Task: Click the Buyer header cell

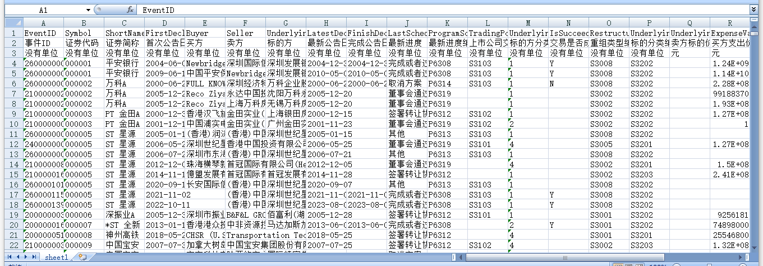Action: click(x=205, y=33)
